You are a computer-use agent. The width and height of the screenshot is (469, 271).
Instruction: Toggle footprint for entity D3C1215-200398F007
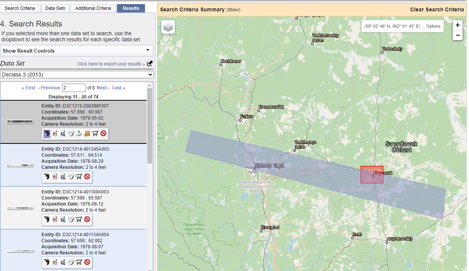47,133
